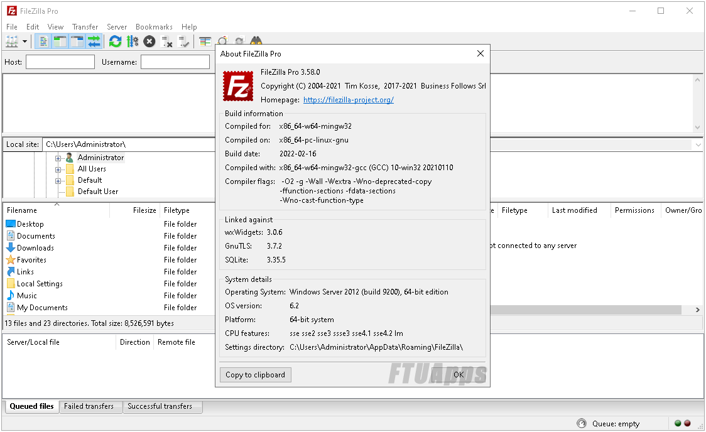706x432 pixels.
Task: Open Site Manager dropdown arrow
Action: [24, 42]
